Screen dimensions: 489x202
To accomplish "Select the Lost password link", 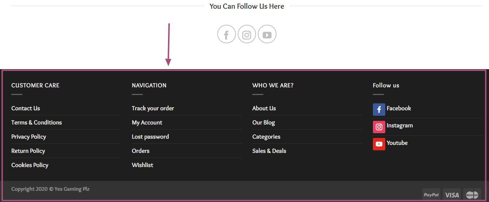I will coord(150,137).
